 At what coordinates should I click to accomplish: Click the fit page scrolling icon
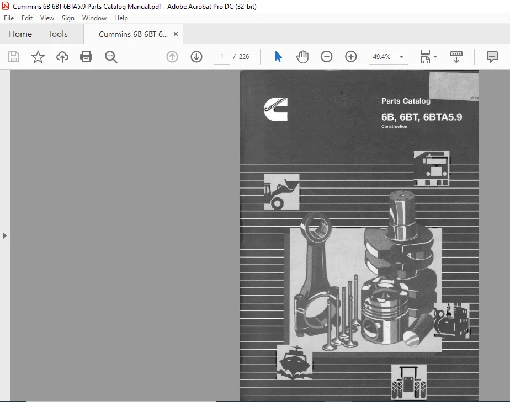point(425,57)
